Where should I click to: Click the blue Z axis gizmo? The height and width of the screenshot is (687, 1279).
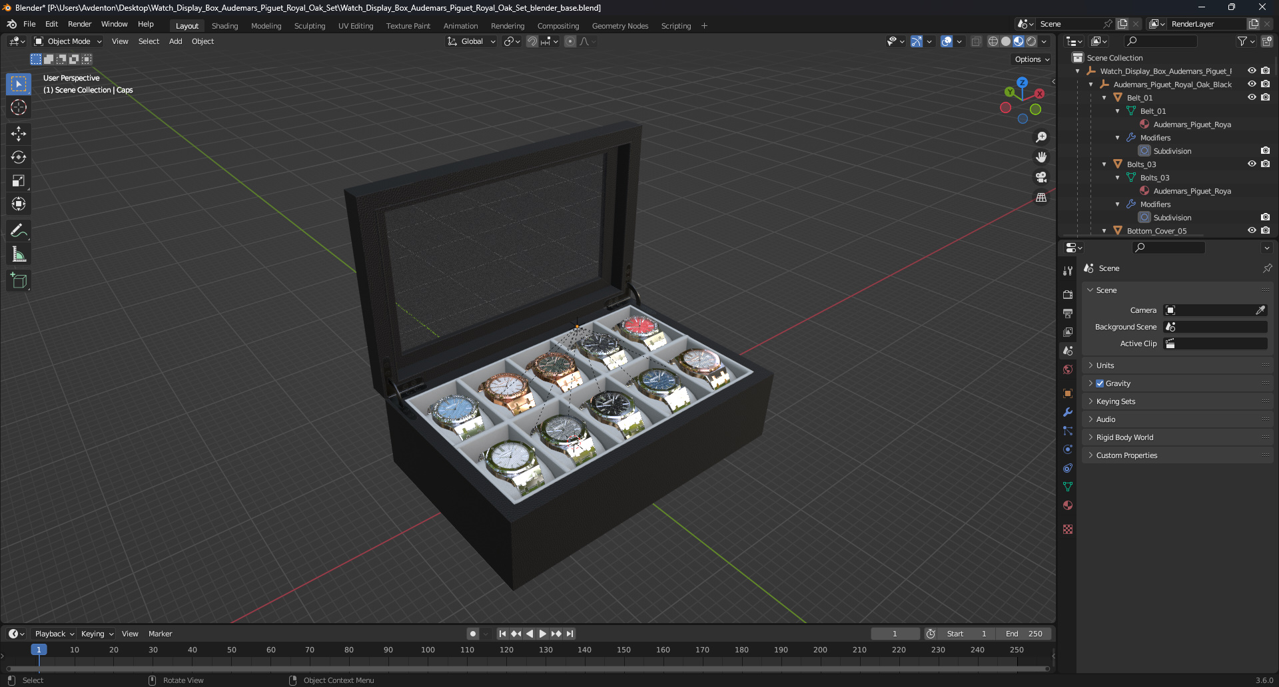1022,83
